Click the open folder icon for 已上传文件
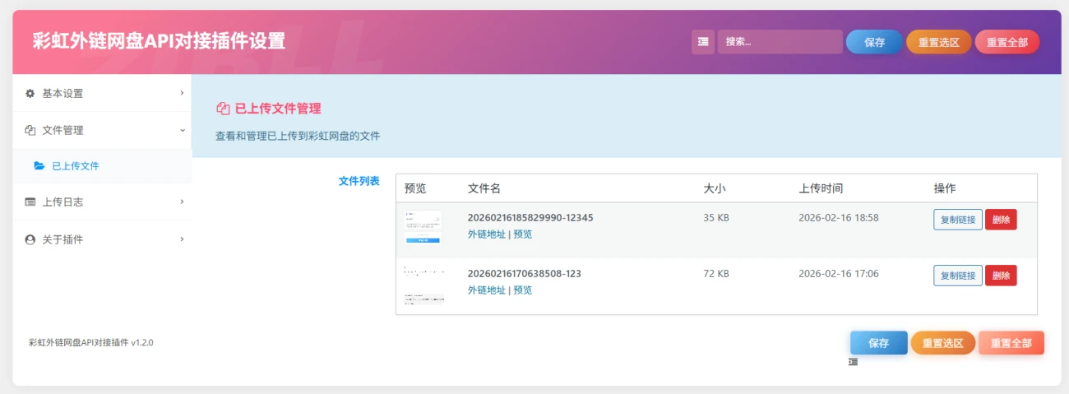The width and height of the screenshot is (1069, 394). click(39, 166)
